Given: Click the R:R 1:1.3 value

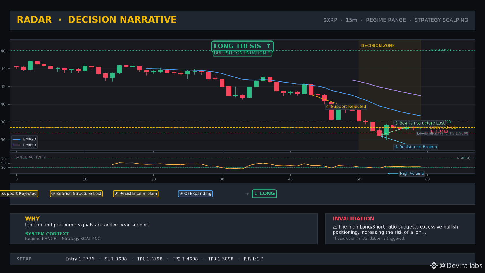Looking at the screenshot, I should coord(254,259).
